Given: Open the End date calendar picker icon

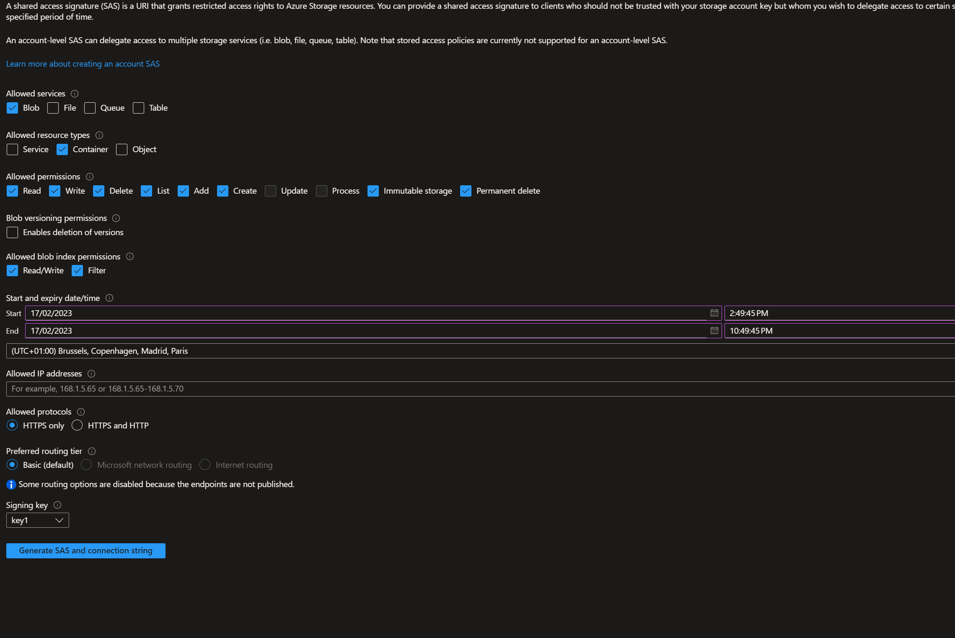Looking at the screenshot, I should [714, 331].
